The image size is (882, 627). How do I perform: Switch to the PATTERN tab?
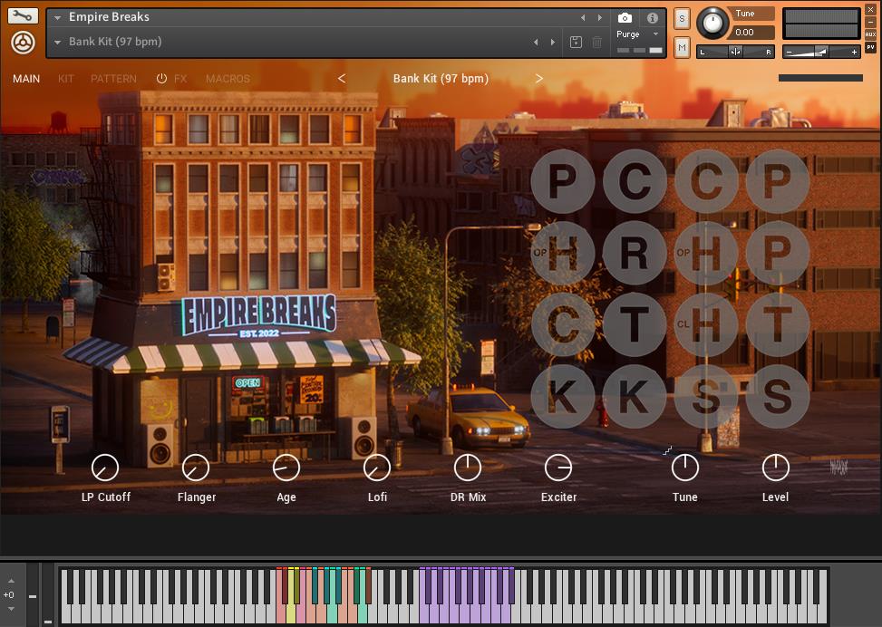[x=113, y=79]
